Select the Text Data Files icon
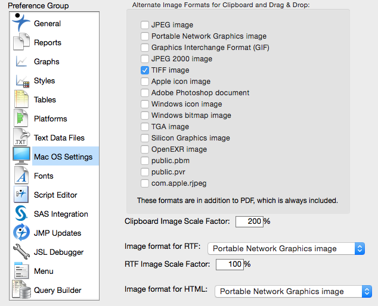 21,138
